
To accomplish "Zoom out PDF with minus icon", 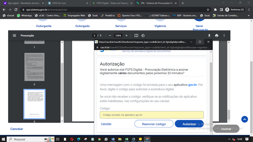I will (x=110, y=36).
